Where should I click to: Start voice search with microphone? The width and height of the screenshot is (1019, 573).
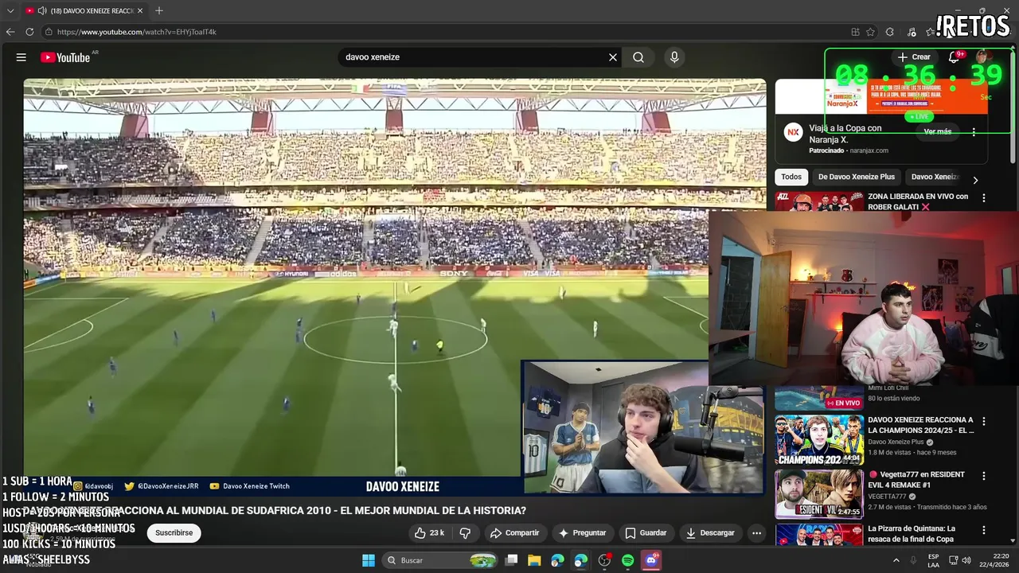[674, 57]
